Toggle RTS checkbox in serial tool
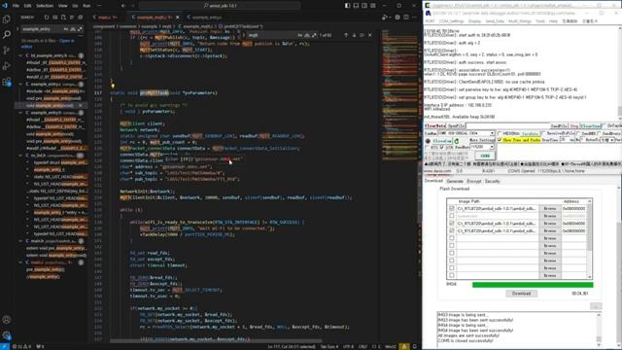The width and height of the screenshot is (622, 350). coord(428,147)
